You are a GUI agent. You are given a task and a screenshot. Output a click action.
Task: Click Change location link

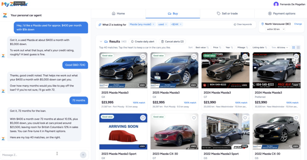298,24
